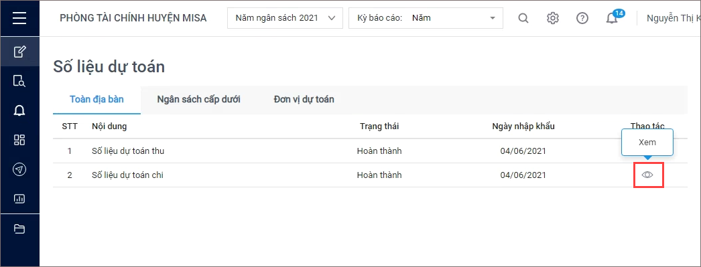Click the search magnifier in header
Screen dimensions: 701x267
pos(523,18)
